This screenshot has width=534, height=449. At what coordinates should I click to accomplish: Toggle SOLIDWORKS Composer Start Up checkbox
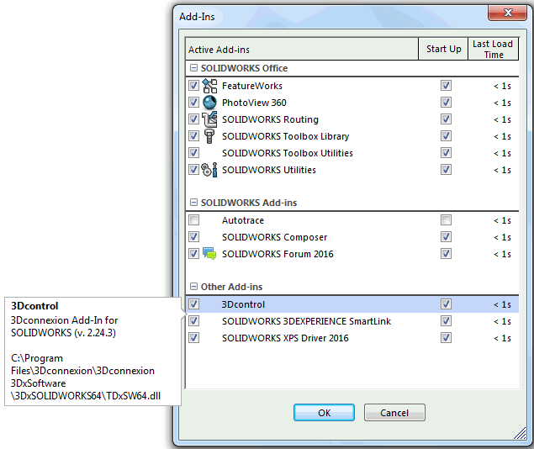click(446, 236)
